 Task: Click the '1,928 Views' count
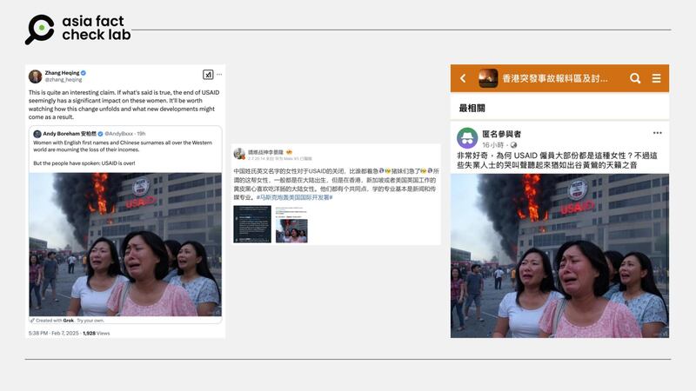[x=97, y=333]
